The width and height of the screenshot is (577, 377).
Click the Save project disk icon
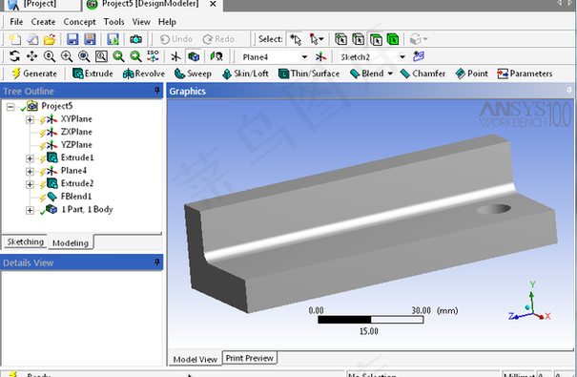coord(72,39)
